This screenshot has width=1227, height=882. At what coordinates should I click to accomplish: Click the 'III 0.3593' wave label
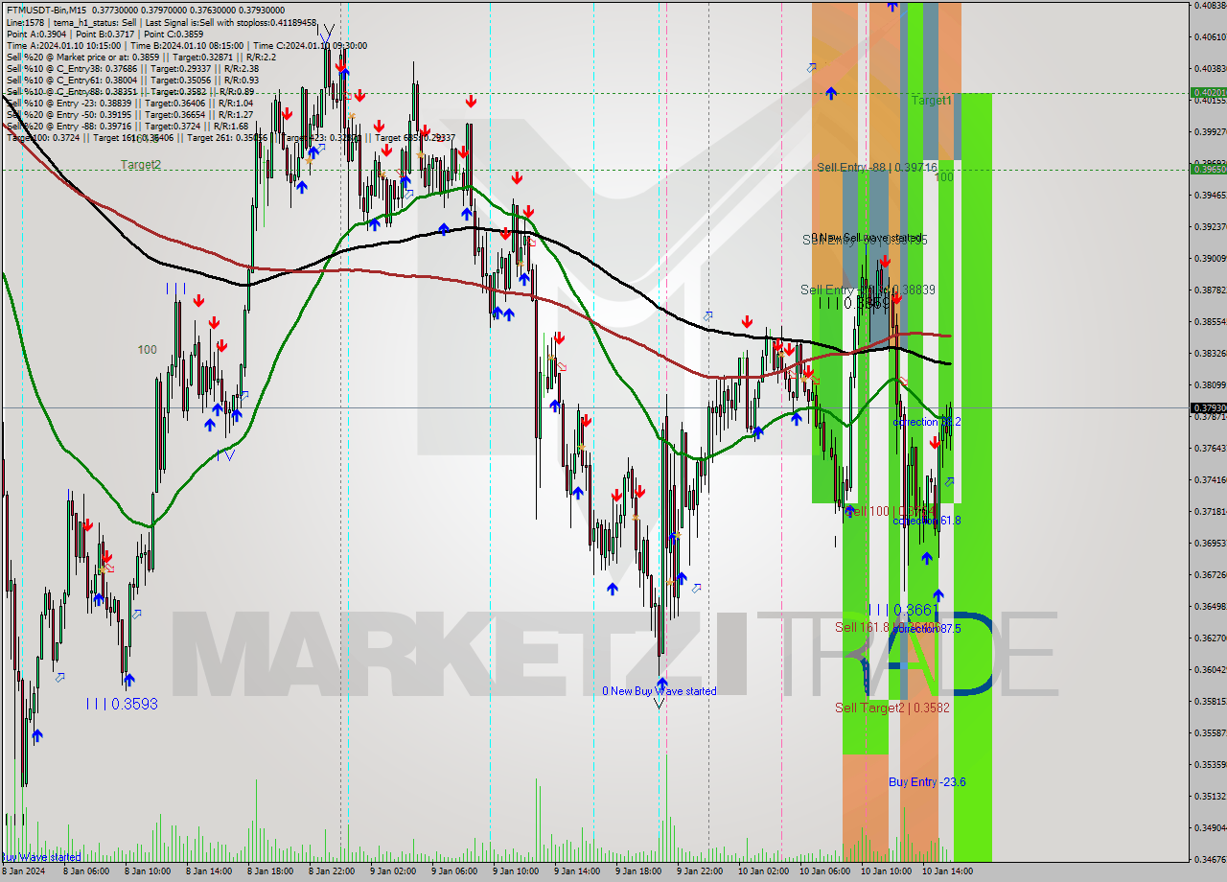coord(122,704)
